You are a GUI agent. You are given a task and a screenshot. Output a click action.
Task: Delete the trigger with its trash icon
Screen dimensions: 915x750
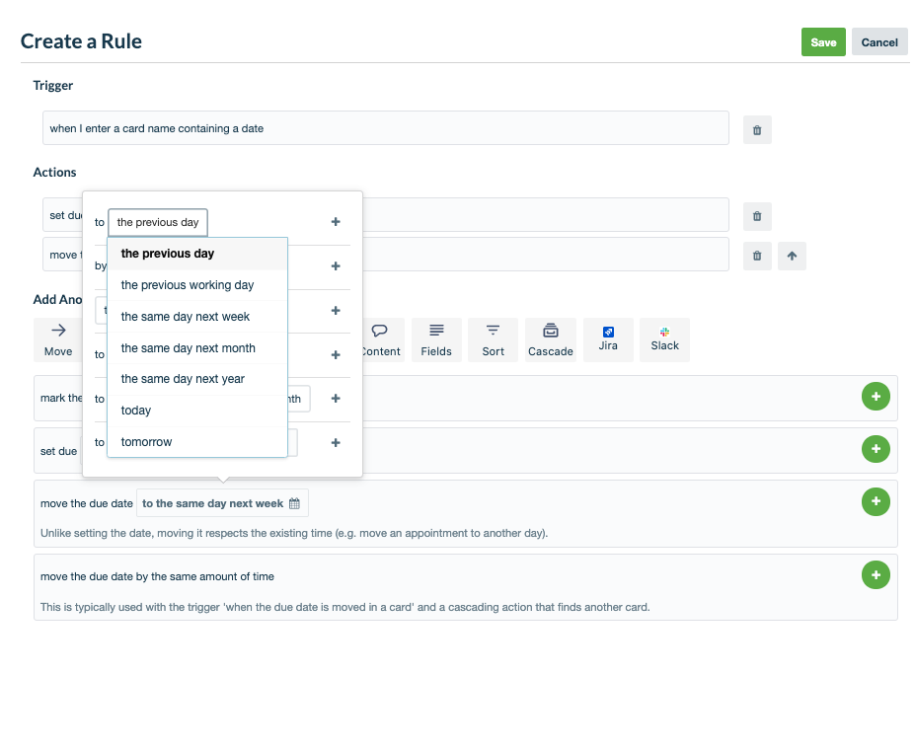(757, 129)
